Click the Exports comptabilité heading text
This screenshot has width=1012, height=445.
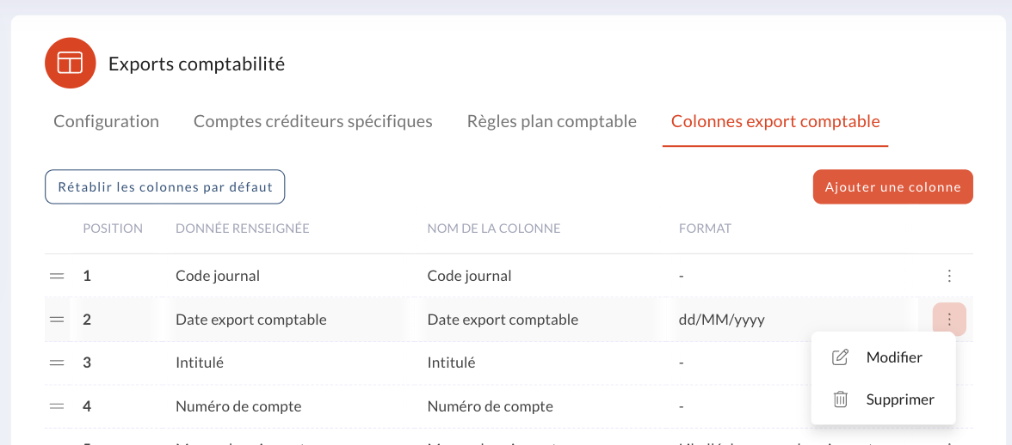196,64
